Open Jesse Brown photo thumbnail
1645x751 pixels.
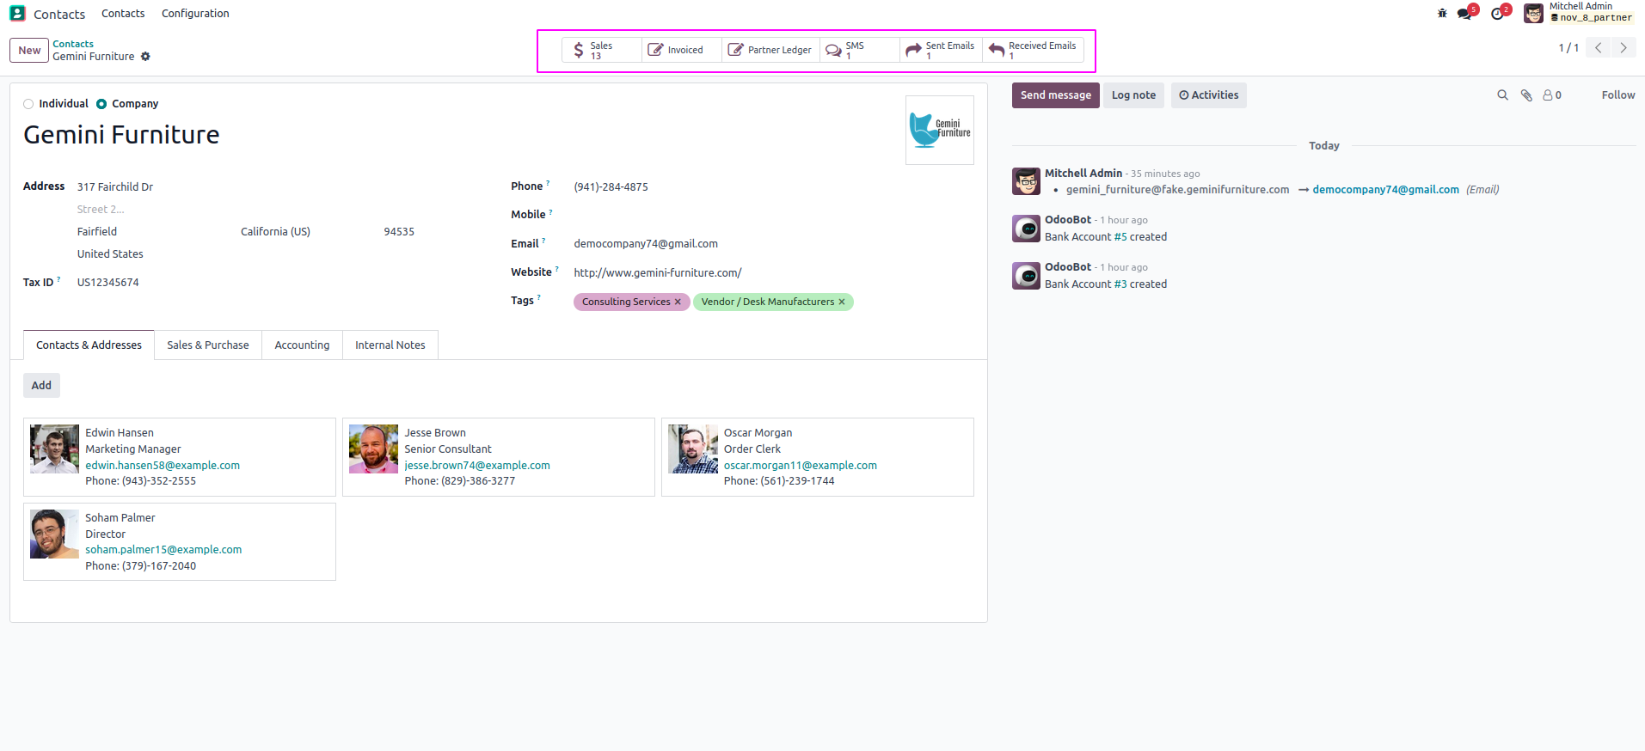pos(373,449)
